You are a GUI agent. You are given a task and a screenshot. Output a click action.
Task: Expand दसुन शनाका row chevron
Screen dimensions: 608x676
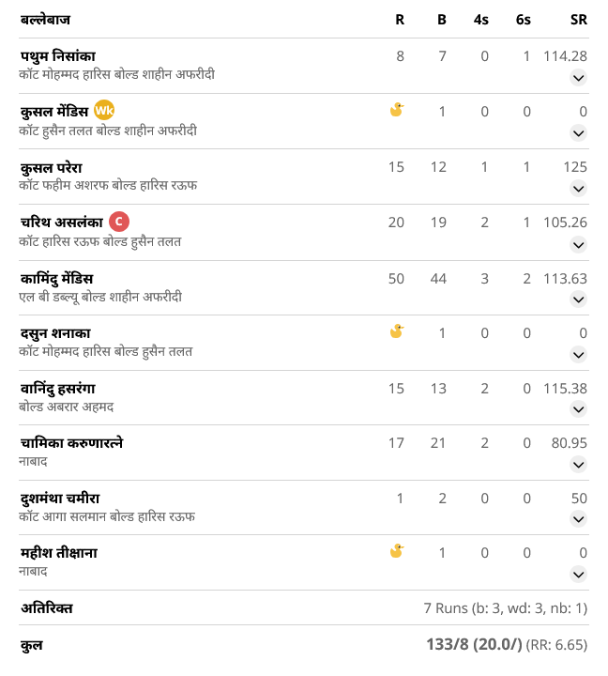(578, 355)
